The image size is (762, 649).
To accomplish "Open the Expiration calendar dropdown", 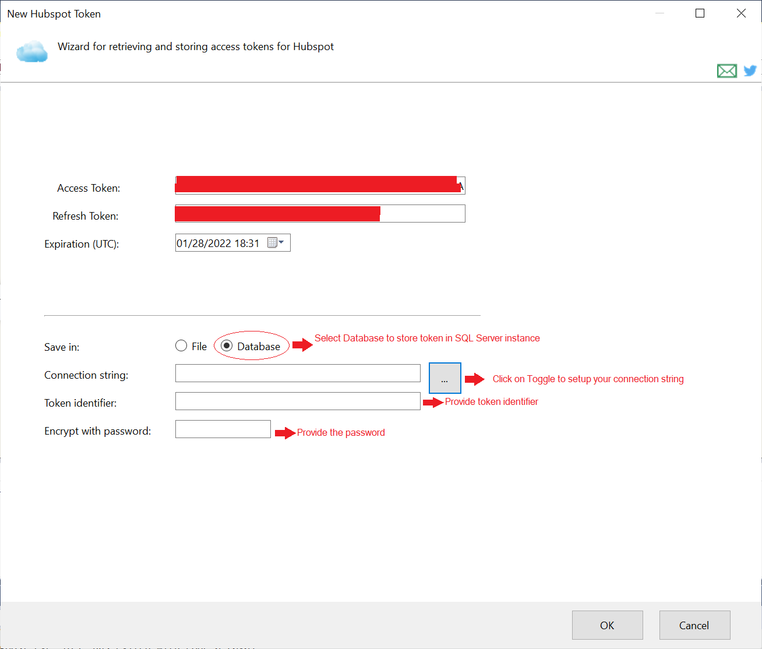I will coord(276,242).
